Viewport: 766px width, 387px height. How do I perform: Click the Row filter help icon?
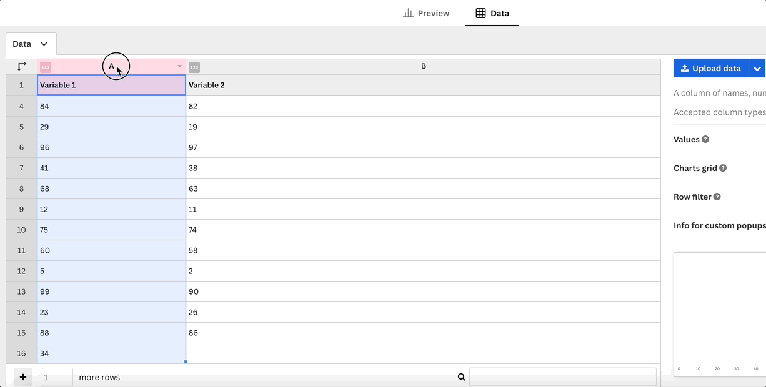click(x=717, y=197)
